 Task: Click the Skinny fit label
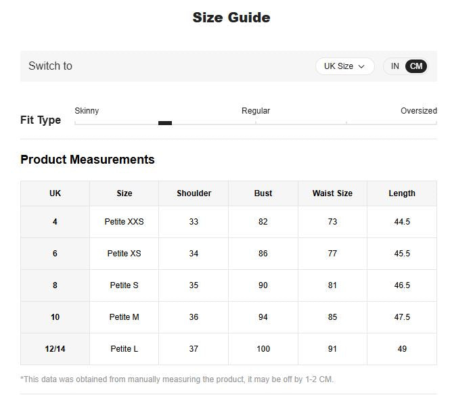click(x=87, y=111)
